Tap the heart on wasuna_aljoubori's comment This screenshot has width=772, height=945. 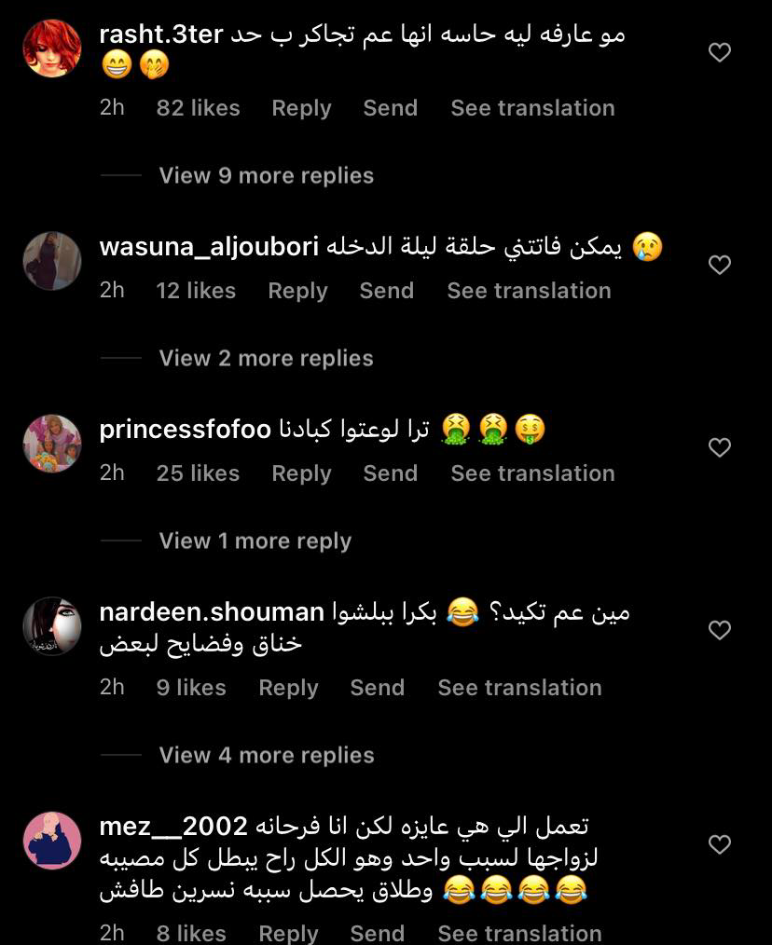(719, 265)
